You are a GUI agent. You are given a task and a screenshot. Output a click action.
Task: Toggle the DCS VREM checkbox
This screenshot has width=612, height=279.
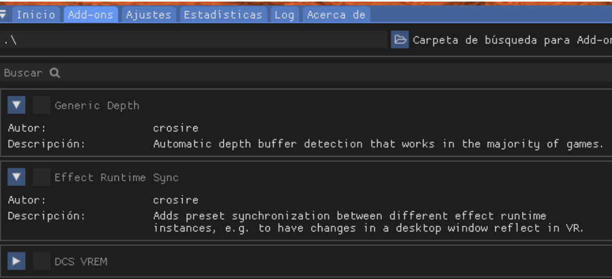tap(41, 261)
